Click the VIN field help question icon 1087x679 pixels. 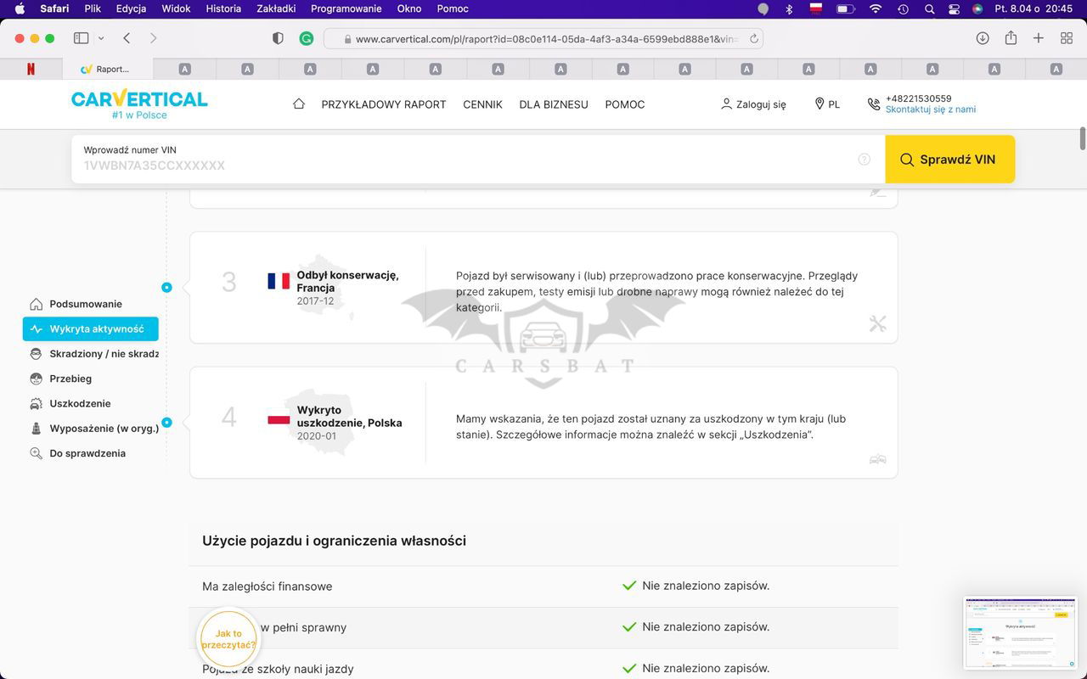864,160
